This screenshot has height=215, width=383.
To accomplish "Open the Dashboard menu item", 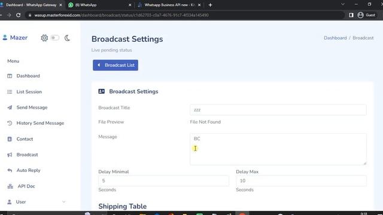I will [x=28, y=76].
